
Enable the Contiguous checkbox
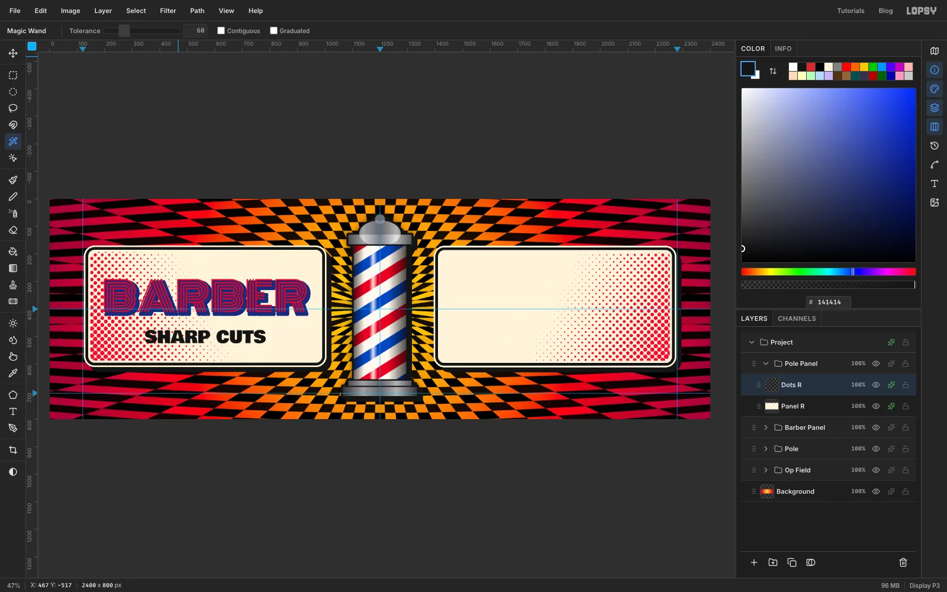(x=221, y=31)
